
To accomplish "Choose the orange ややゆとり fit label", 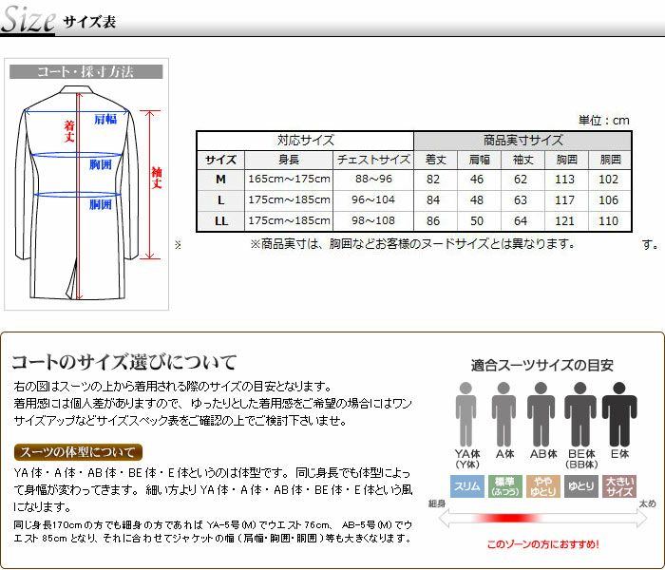I will point(541,485).
